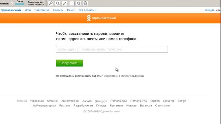The height and width of the screenshot is (124, 221).
Task: Open Регламент footer link
Action: 116,106
